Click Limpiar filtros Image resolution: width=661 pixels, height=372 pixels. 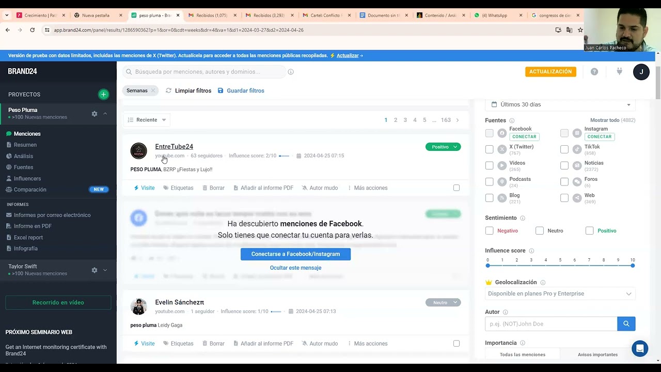point(188,90)
